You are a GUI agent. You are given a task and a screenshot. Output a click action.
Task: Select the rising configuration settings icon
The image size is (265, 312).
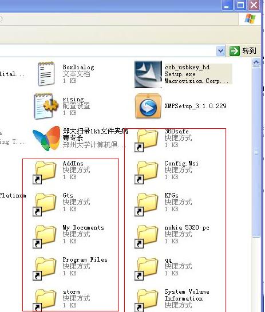tap(46, 106)
